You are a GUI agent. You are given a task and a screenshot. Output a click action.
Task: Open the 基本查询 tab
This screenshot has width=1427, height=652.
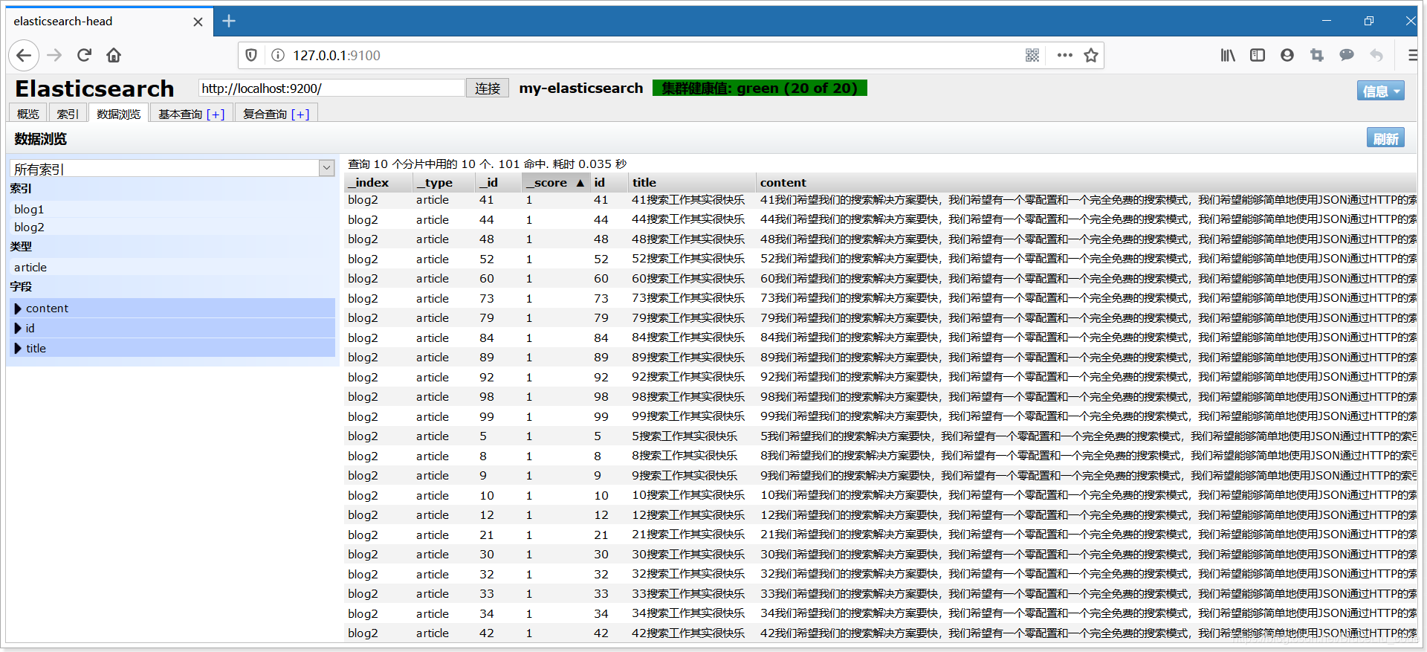click(x=181, y=114)
